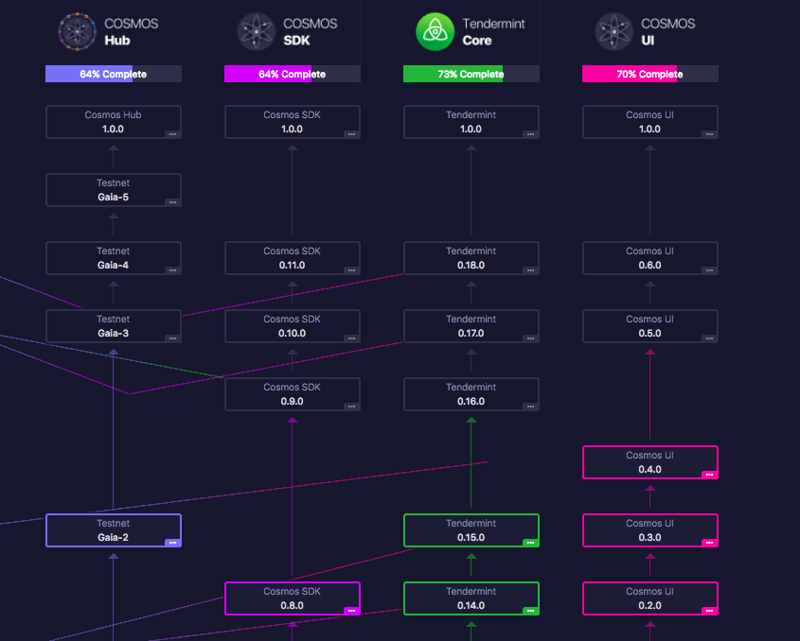
Task: Open ellipsis menu on Tendermint 0.15.0
Action: click(x=530, y=543)
